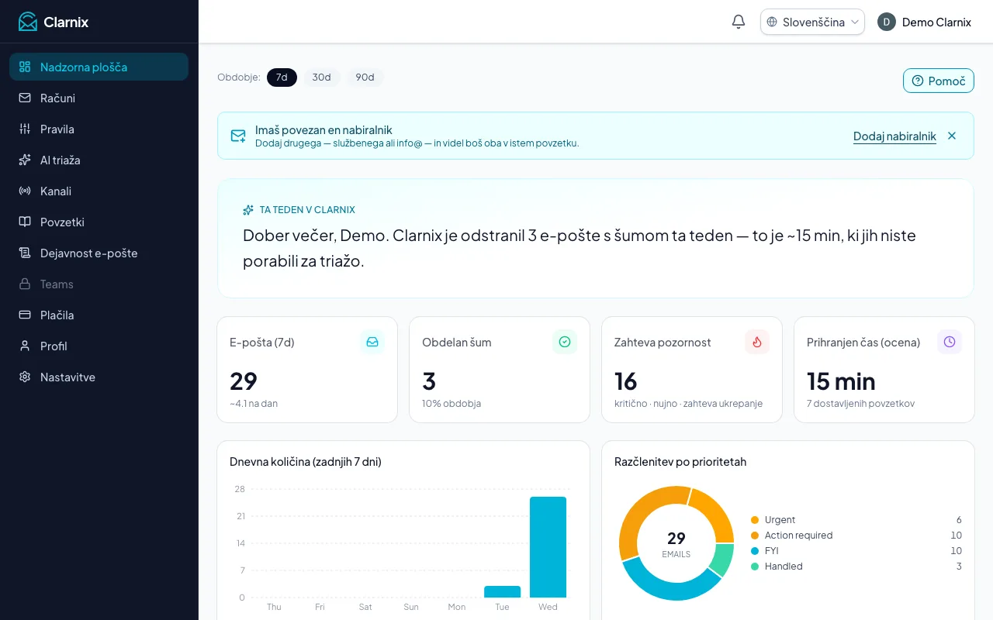Open Dejavnost e-pošte

click(x=99, y=253)
